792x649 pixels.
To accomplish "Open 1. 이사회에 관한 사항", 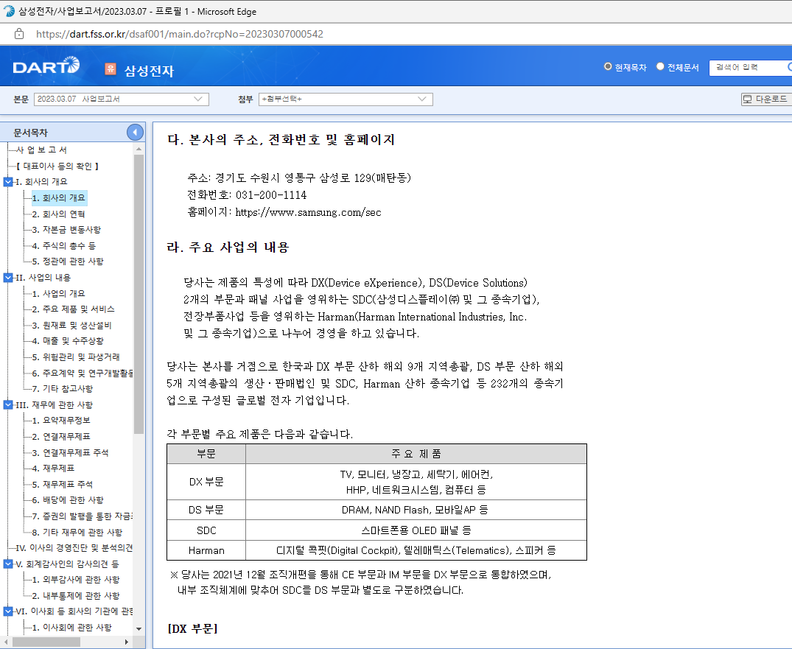I will tap(71, 628).
